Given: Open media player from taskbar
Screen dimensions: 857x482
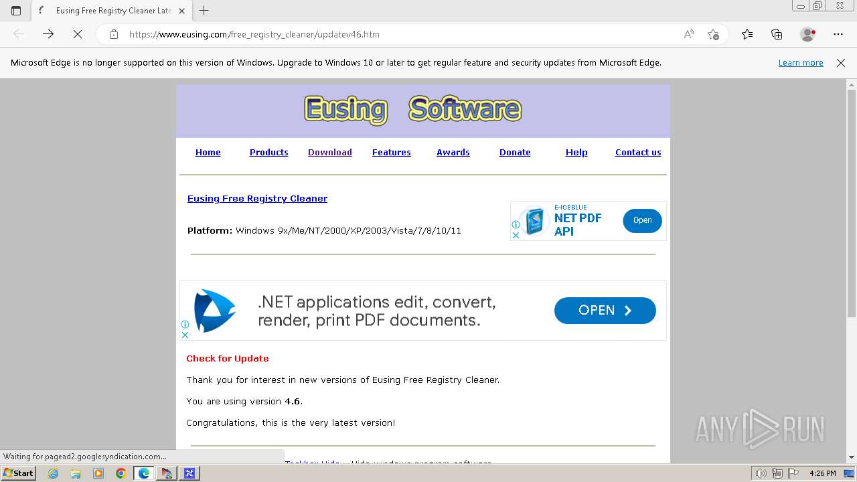Looking at the screenshot, I should (x=98, y=473).
